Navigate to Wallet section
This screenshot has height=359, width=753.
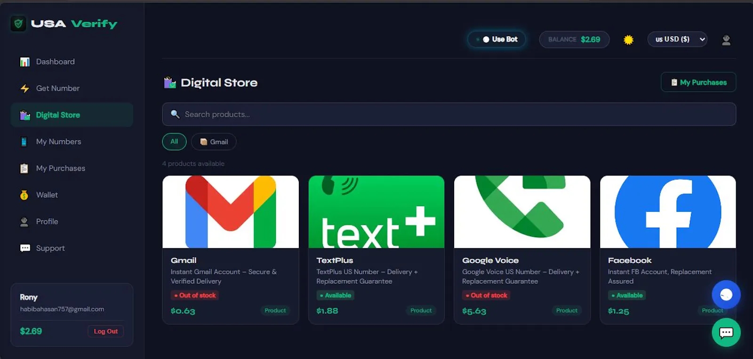(x=72, y=195)
